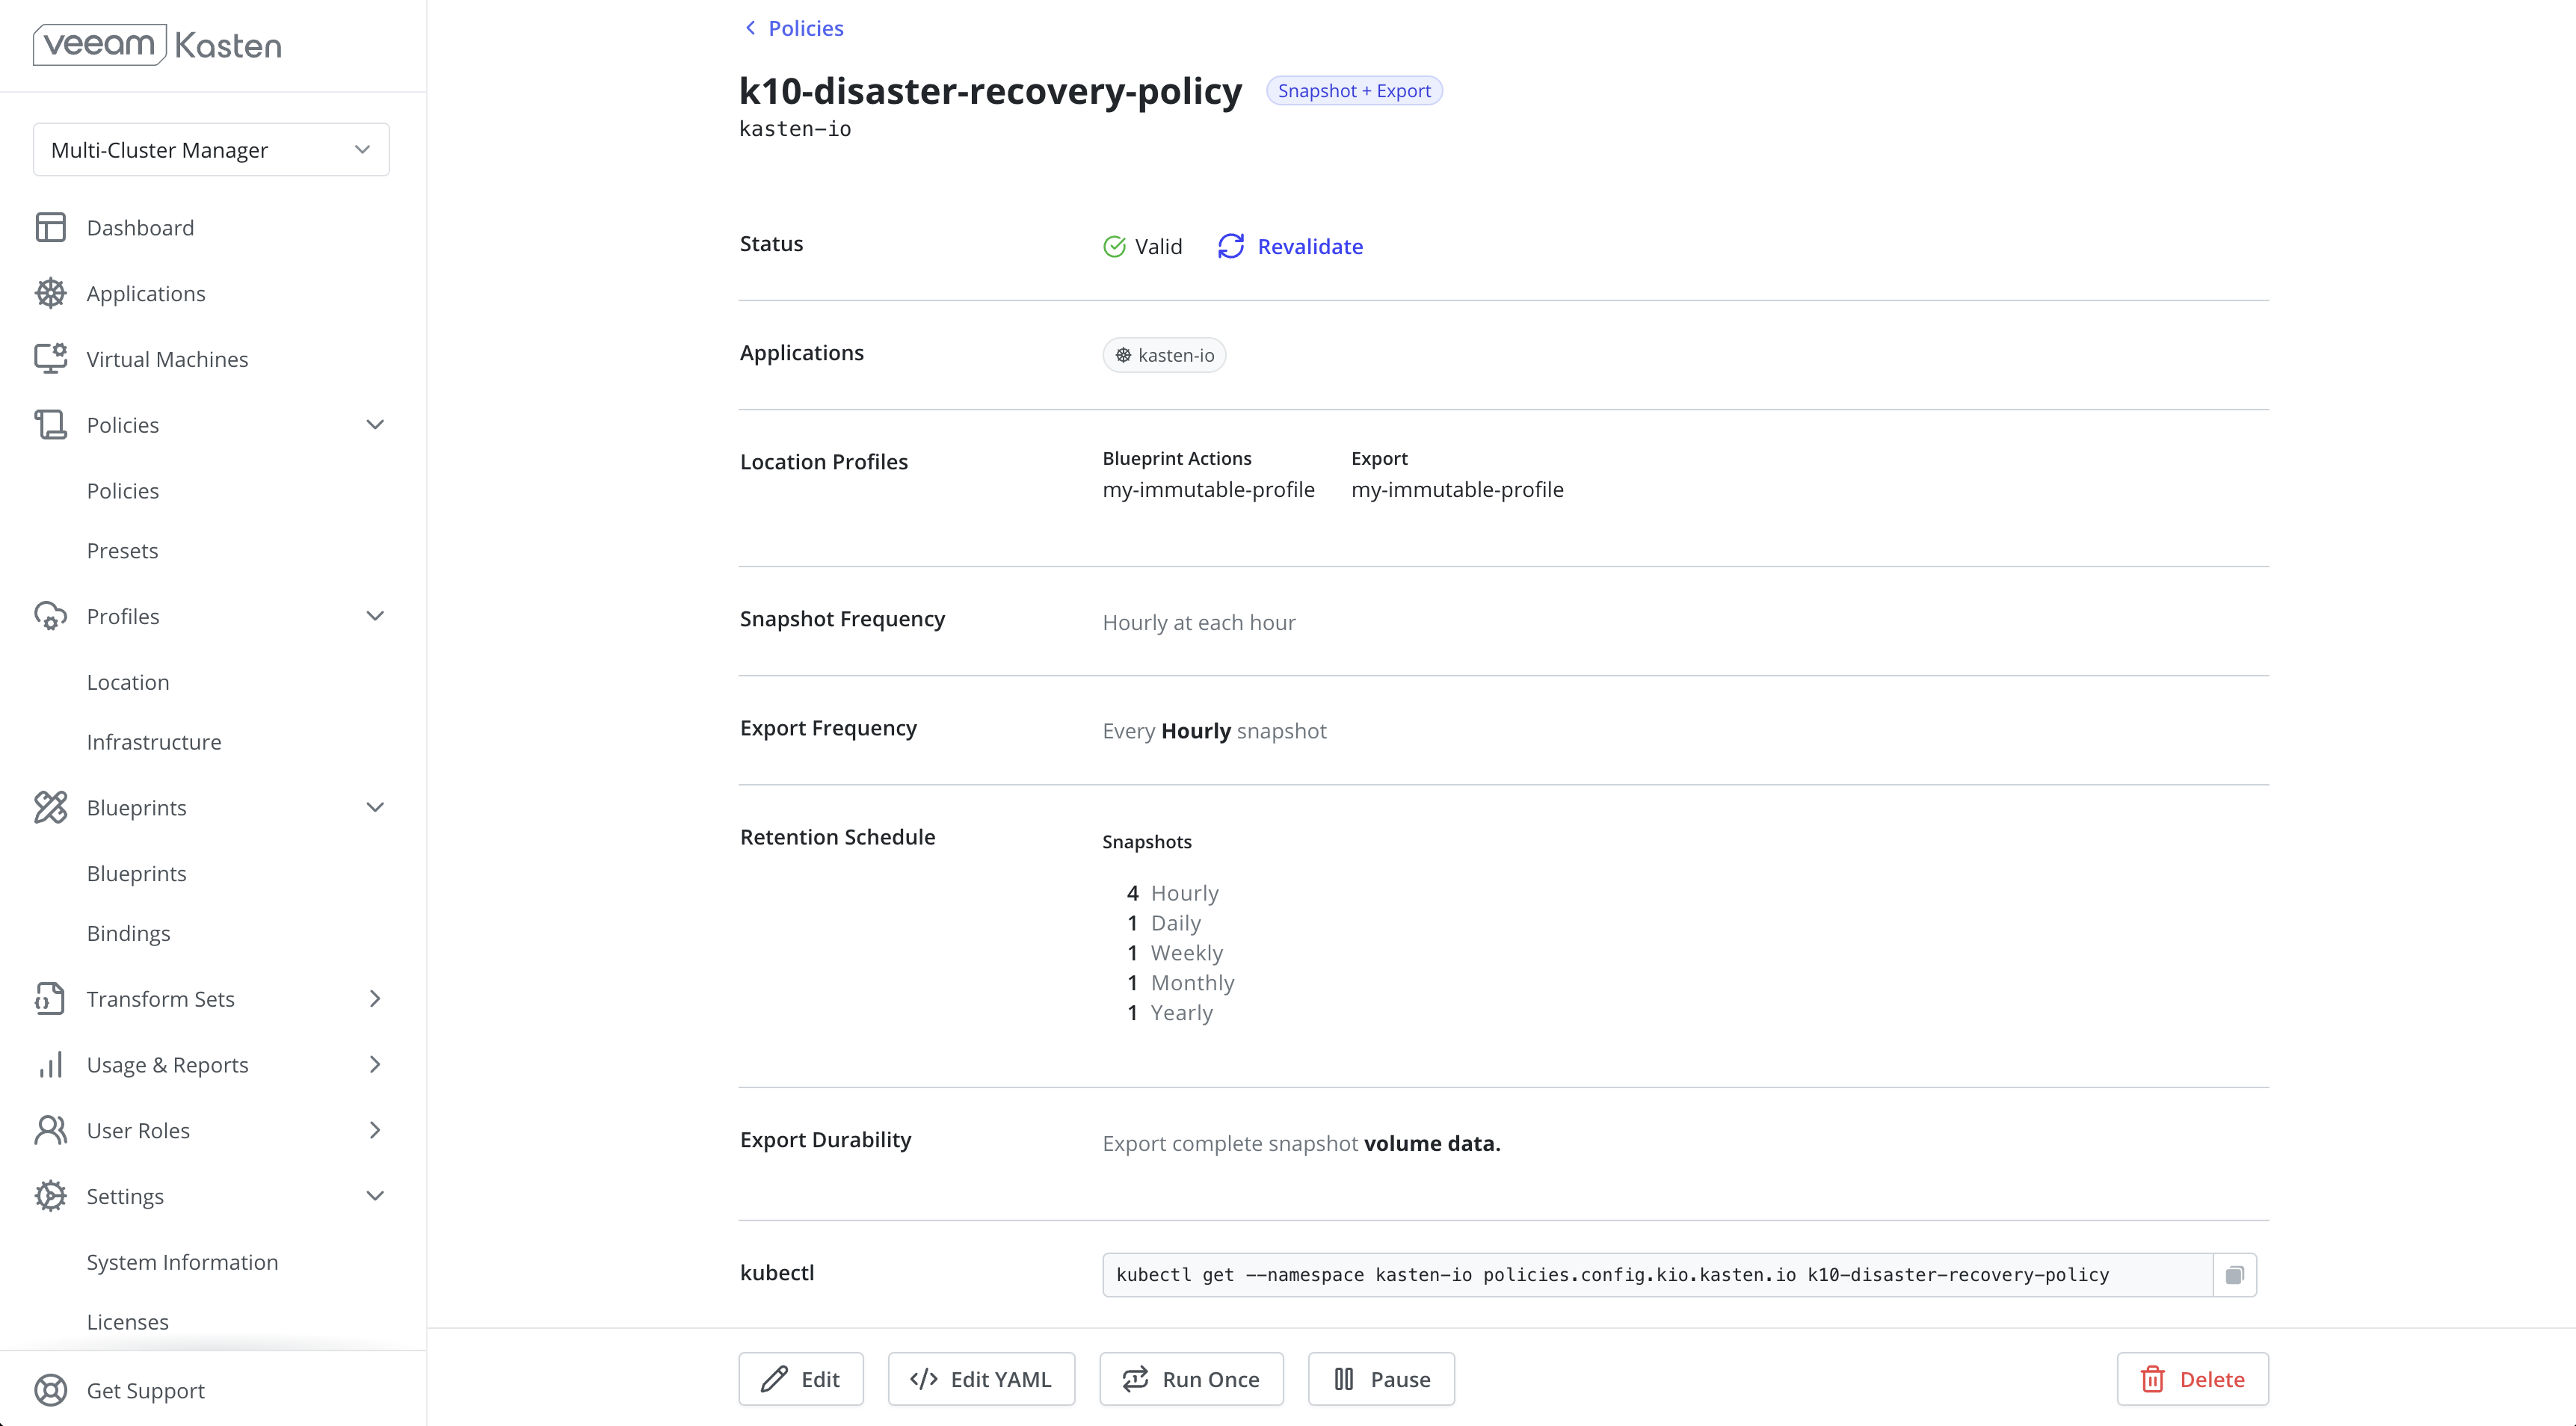This screenshot has width=2576, height=1426.
Task: Open the Blueprints sub-item in sidebar
Action: pyautogui.click(x=136, y=874)
